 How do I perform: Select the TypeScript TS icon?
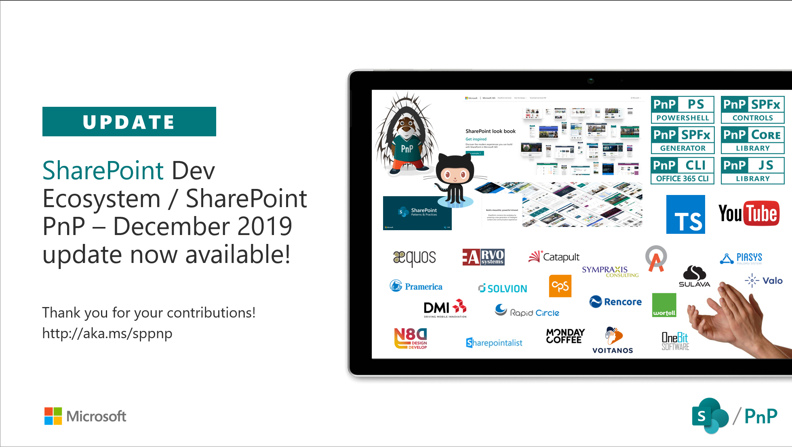point(686,214)
